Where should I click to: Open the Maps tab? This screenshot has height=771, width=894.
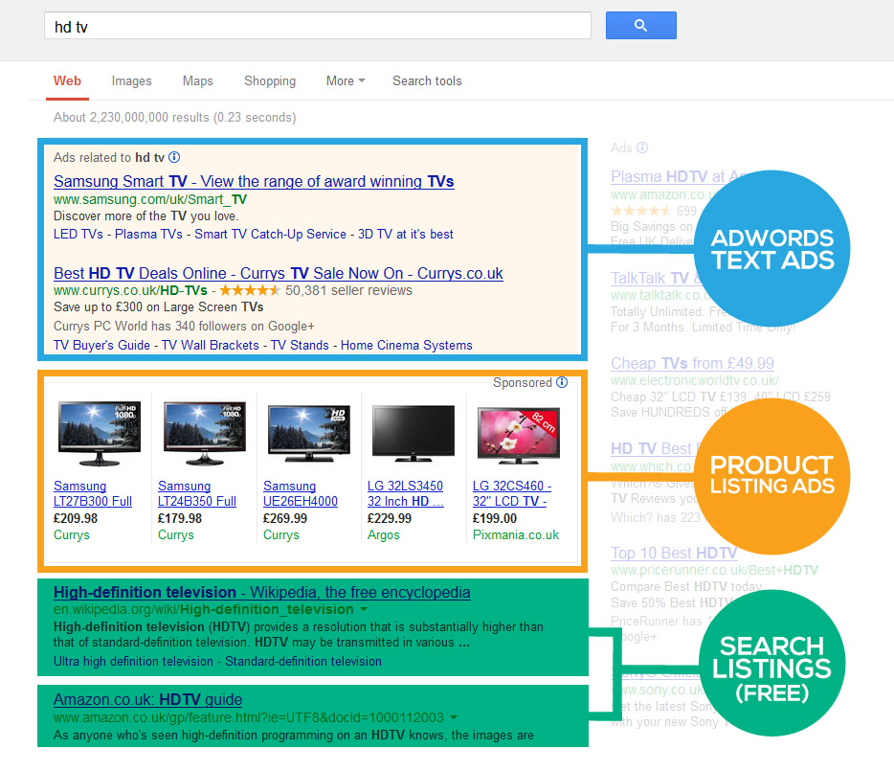pos(198,81)
